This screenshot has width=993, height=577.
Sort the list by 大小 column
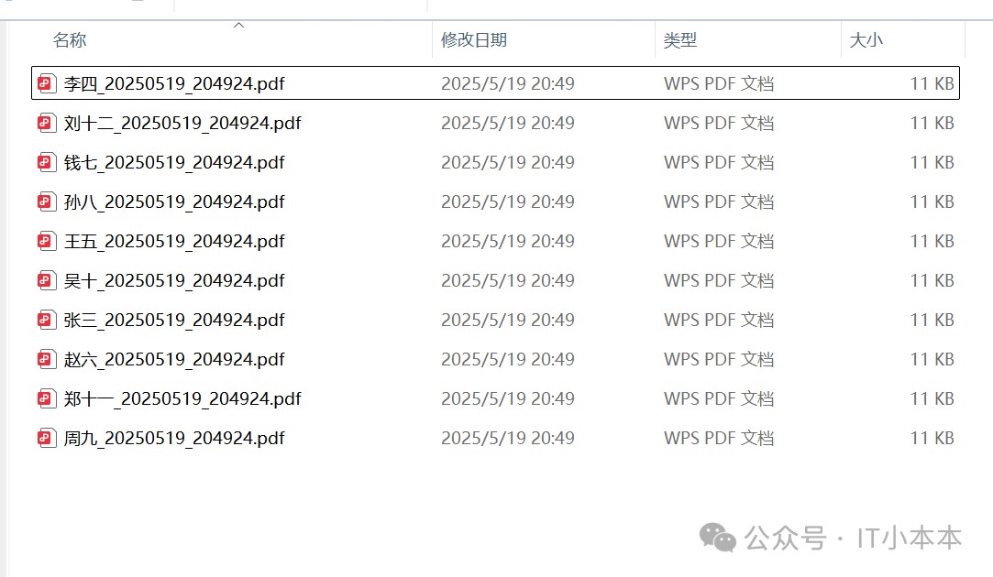click(866, 40)
